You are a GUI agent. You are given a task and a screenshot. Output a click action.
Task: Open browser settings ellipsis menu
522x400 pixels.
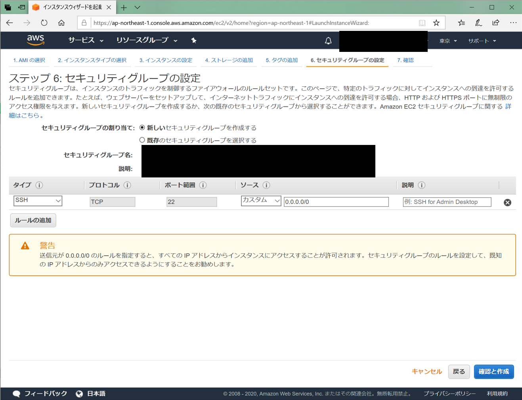tap(513, 23)
